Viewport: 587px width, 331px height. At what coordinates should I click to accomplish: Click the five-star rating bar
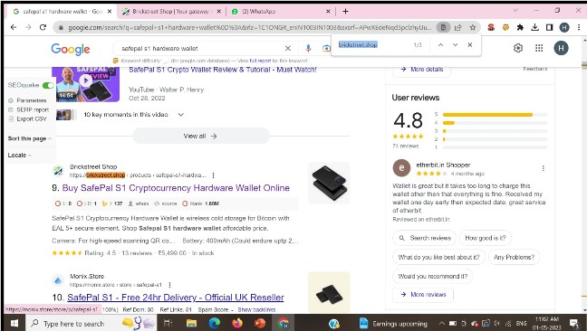[x=495, y=115]
